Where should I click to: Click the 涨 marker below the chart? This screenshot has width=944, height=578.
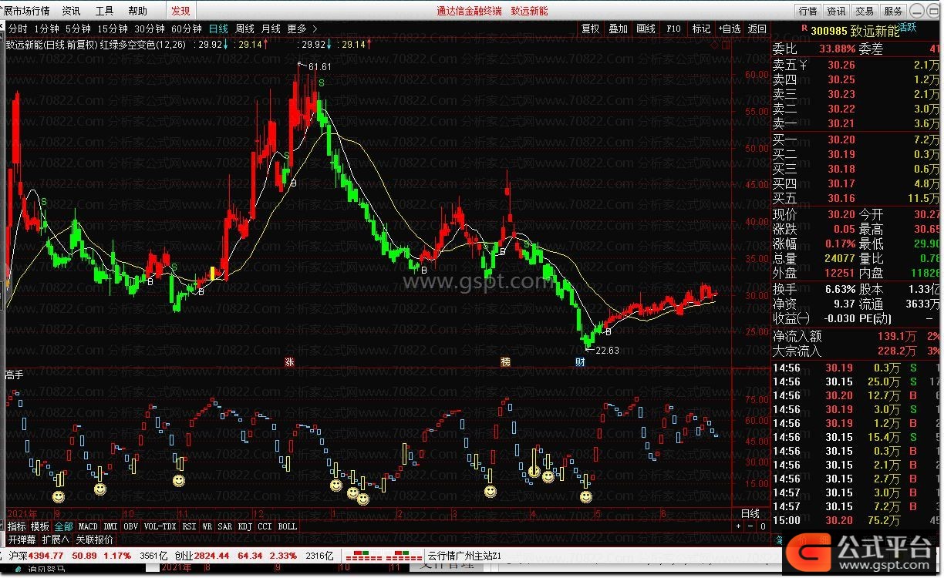(290, 362)
